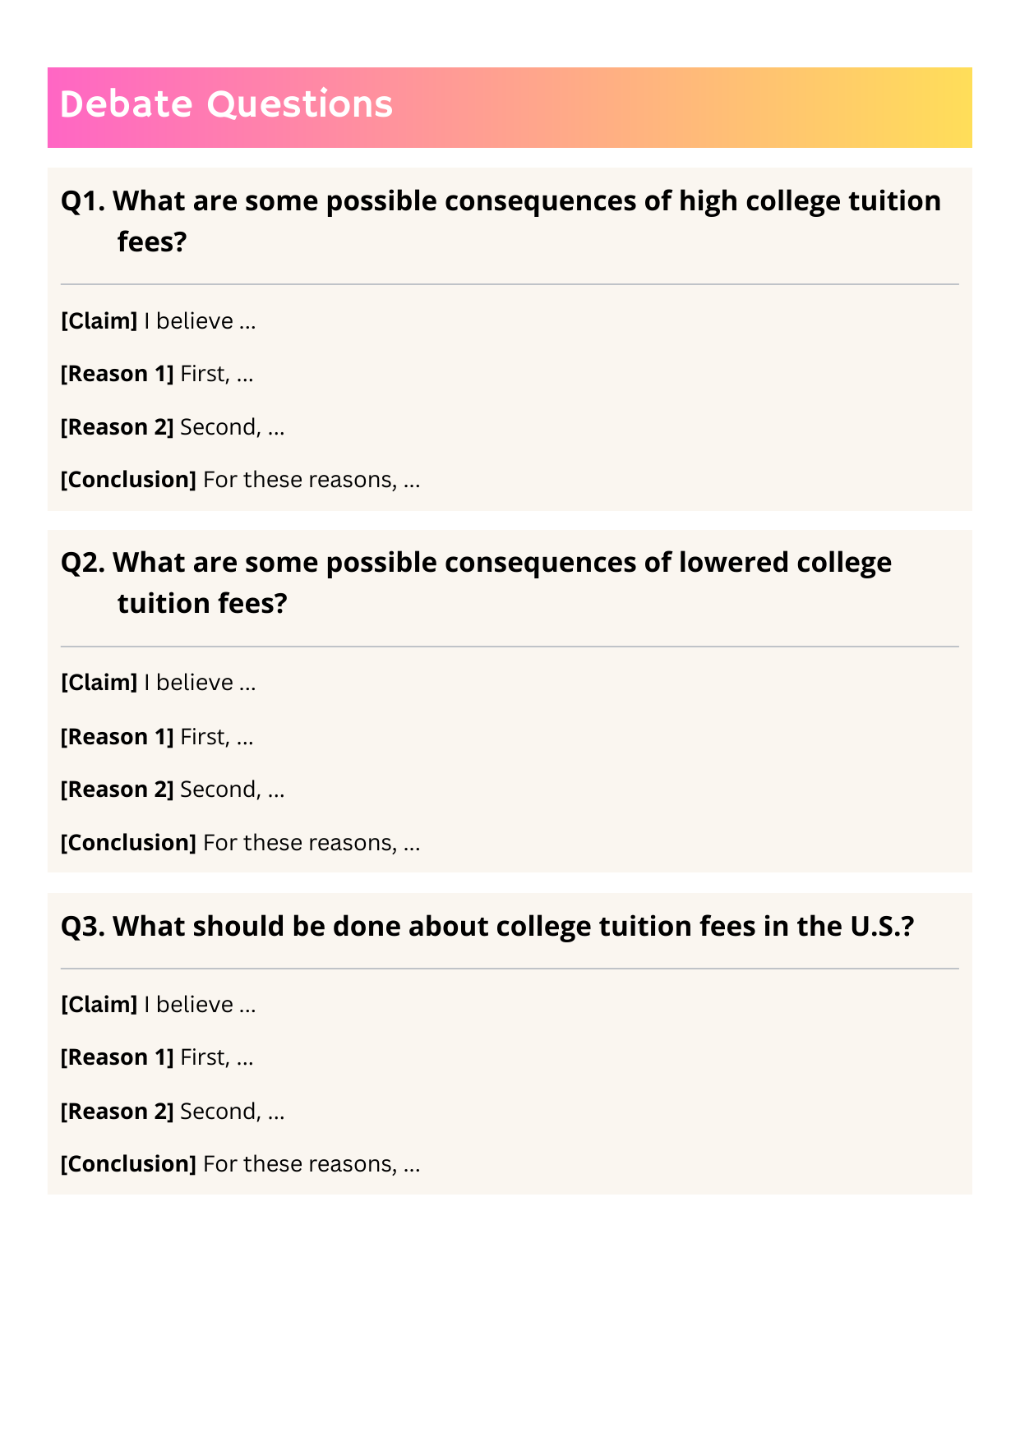Click Reason 2 line under Q1
This screenshot has width=1020, height=1441.
tap(173, 427)
